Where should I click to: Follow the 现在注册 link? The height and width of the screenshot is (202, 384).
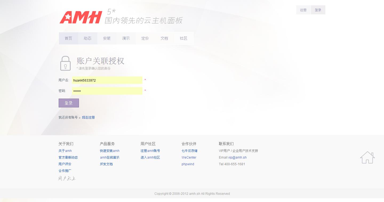[88, 118]
